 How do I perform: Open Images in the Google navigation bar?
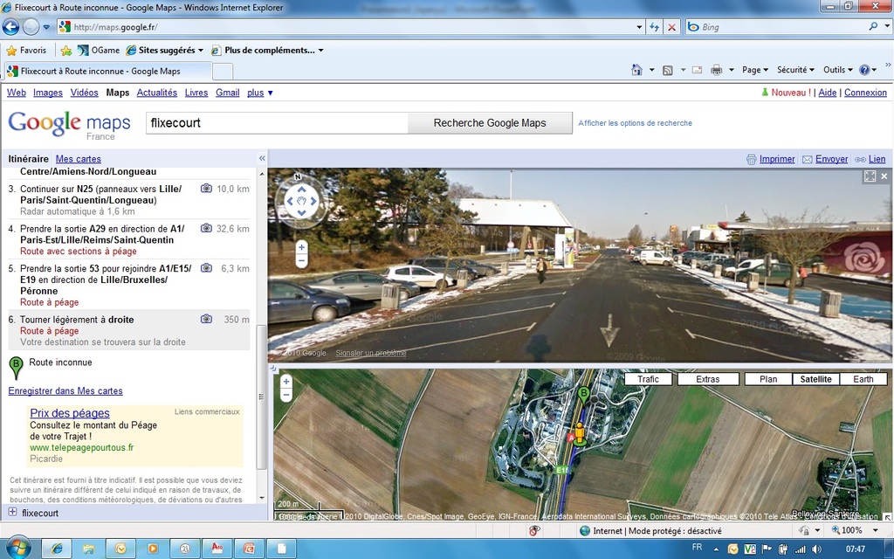click(x=48, y=93)
